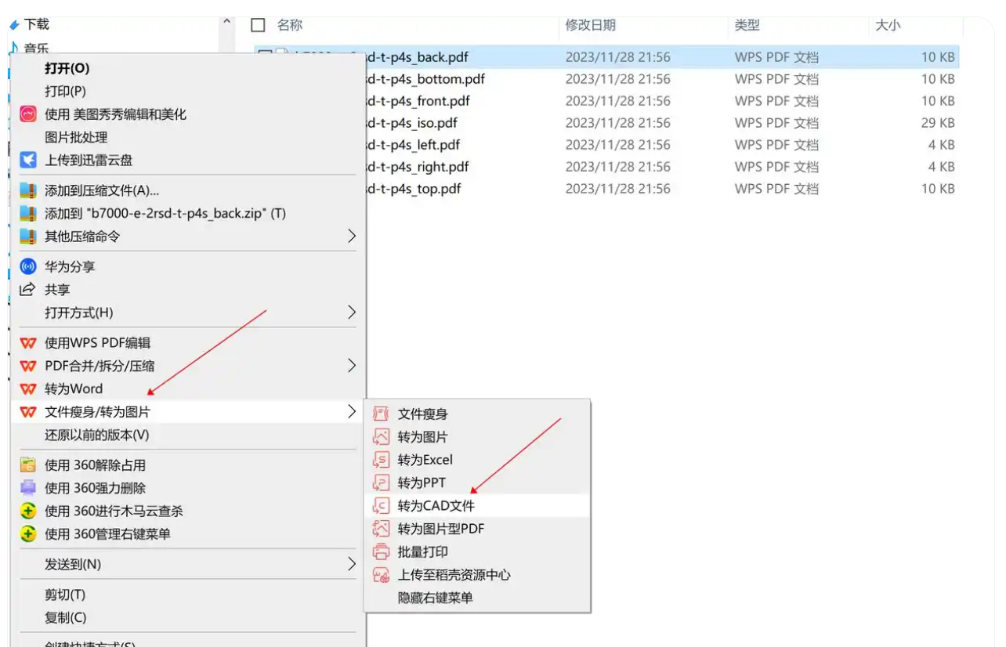Click the 转为CAD文件 icon
Screen dimensions: 1006x647
[x=382, y=506]
